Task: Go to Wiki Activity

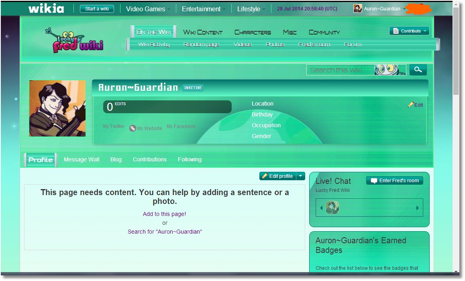Action: coord(154,45)
